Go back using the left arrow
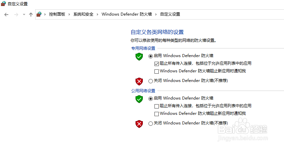284x148 pixels. click(x=6, y=15)
